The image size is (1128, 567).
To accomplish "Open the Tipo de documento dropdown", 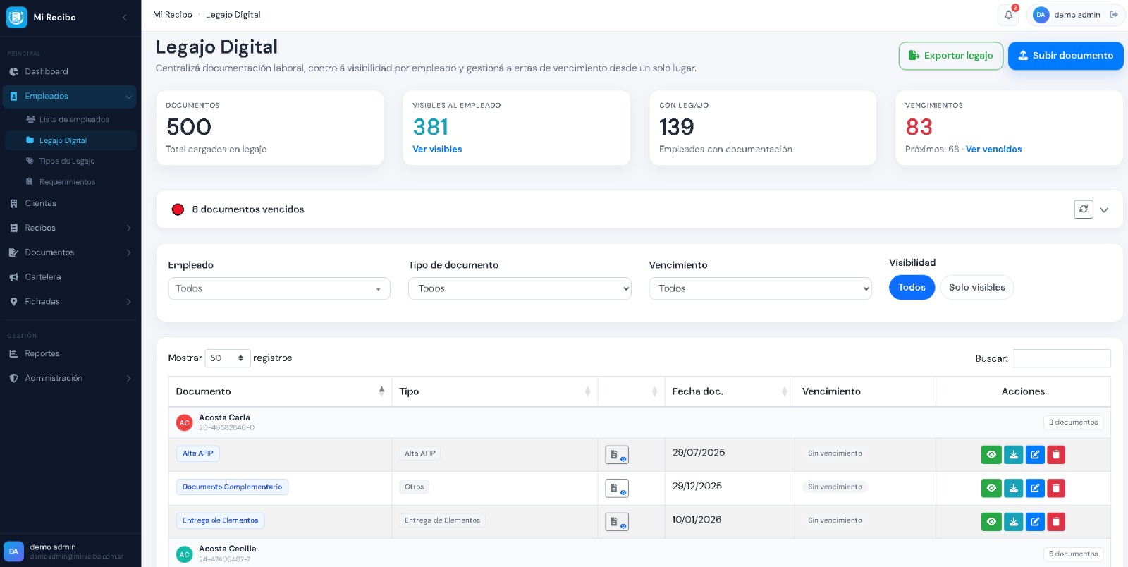I will click(x=520, y=288).
